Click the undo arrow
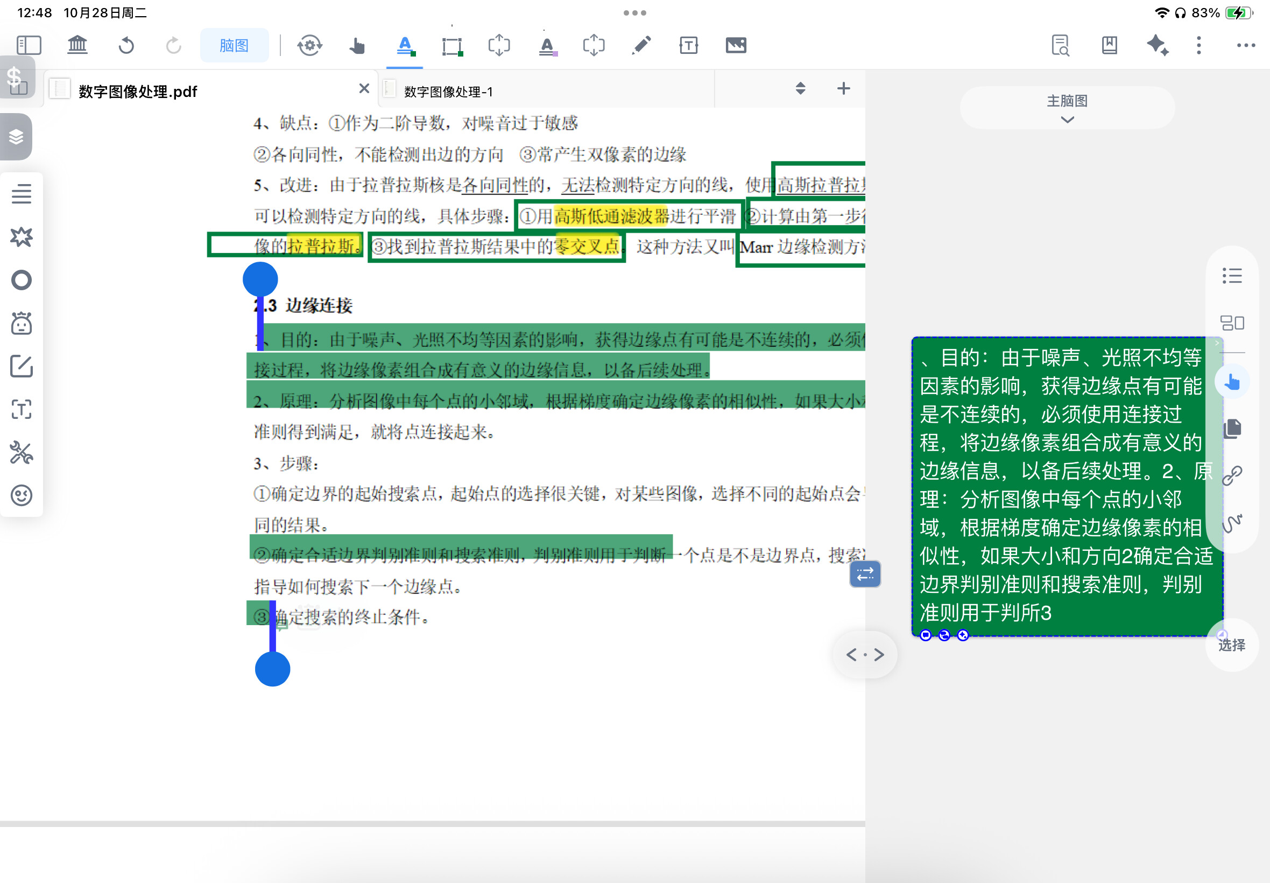The height and width of the screenshot is (883, 1270). (126, 45)
